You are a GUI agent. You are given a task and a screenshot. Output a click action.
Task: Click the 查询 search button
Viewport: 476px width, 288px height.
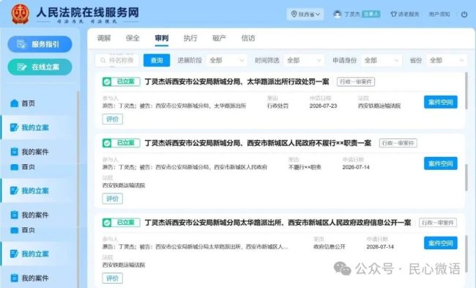click(x=157, y=60)
